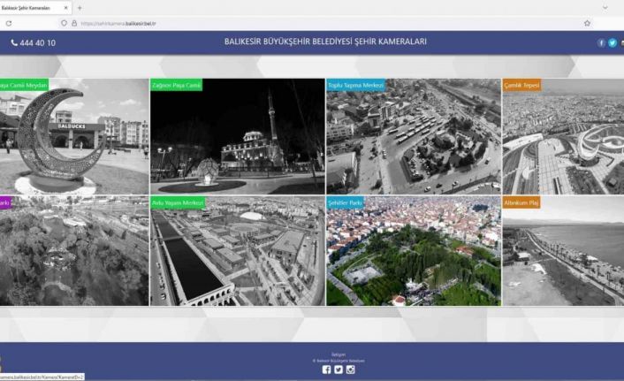624x381 pixels.
Task: Expand the tab list chevron
Action: 605,7
